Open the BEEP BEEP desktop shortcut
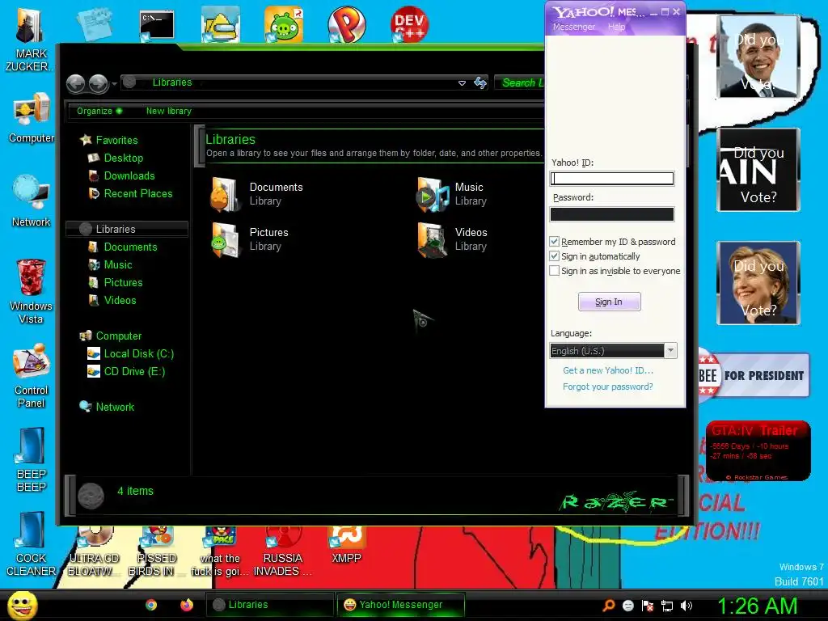Screen dimensions: 828x621 [32, 459]
